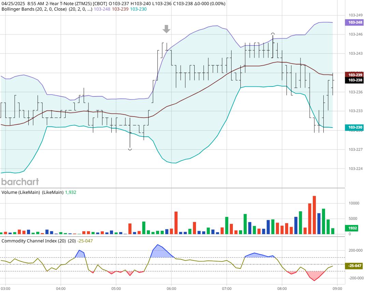The height and width of the screenshot is (293, 365).
Task: Click the 103-243 label on price axis
Action: [x=355, y=53]
